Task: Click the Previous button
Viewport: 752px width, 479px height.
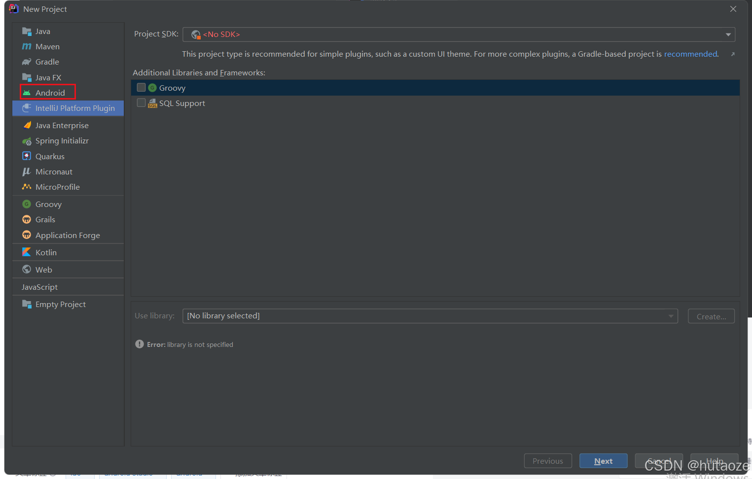Action: [x=547, y=461]
